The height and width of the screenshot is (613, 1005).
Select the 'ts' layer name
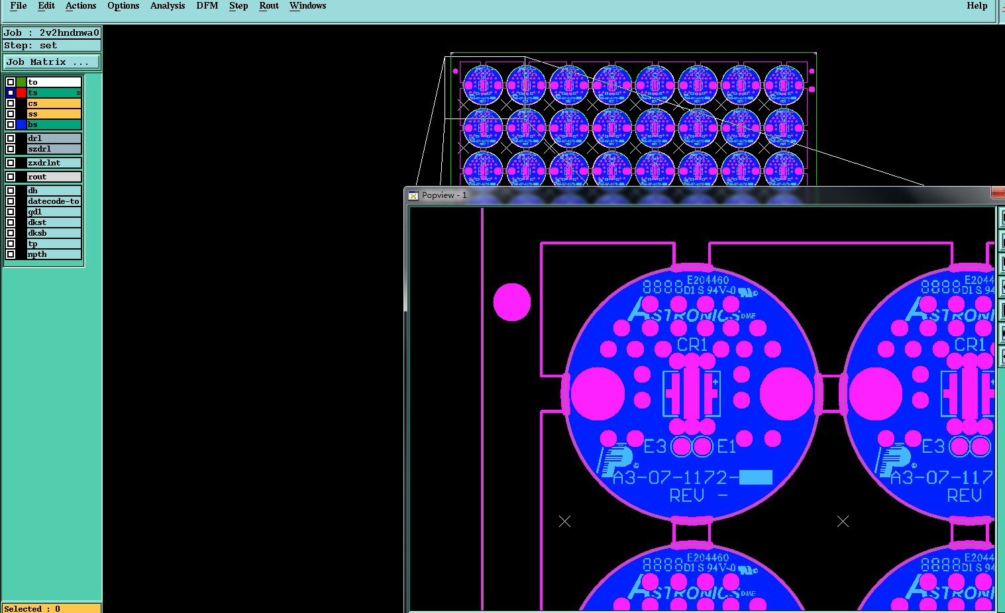tap(54, 93)
